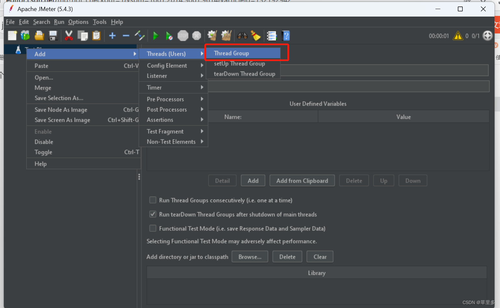Click the Clear All results icon
Screen dimensions: 500x308
pos(226,35)
